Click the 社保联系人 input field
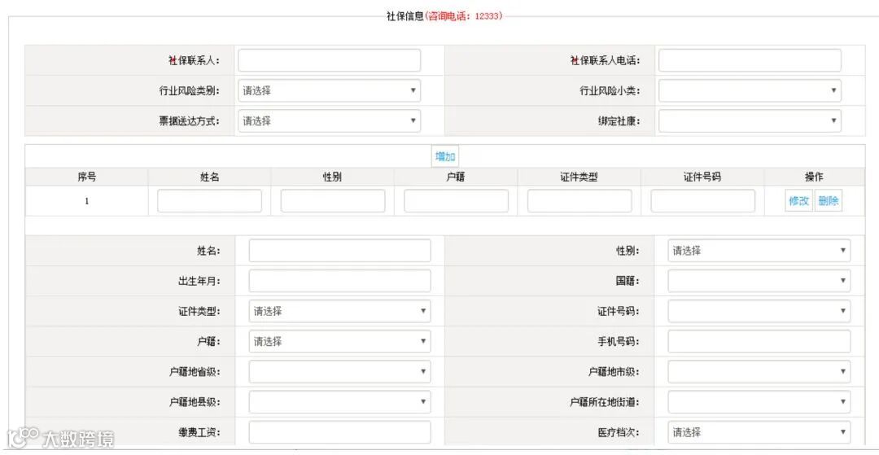Viewport: 879px width, 455px height. coord(329,60)
